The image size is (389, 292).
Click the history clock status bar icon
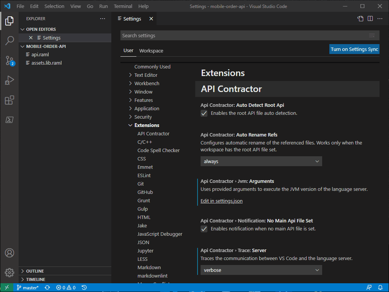click(x=84, y=287)
